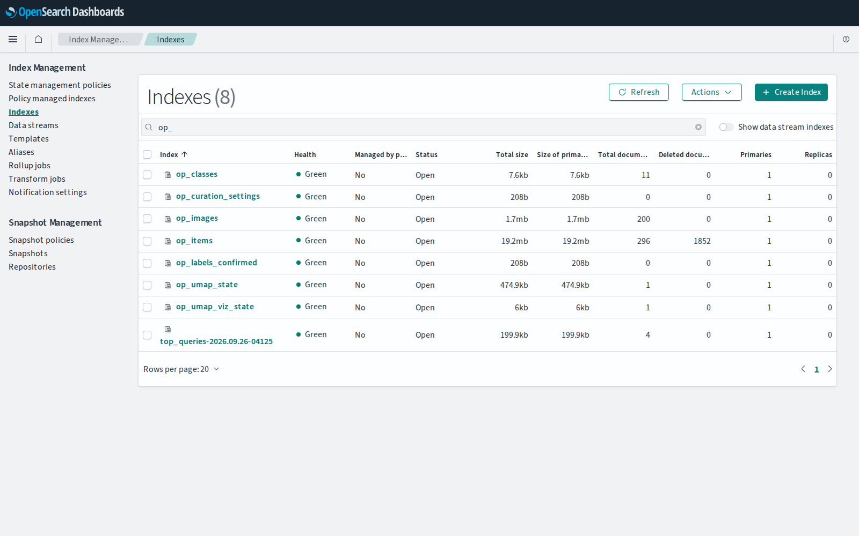This screenshot has height=536, width=859.
Task: Click the document icon beside op_classes
Action: (x=168, y=175)
